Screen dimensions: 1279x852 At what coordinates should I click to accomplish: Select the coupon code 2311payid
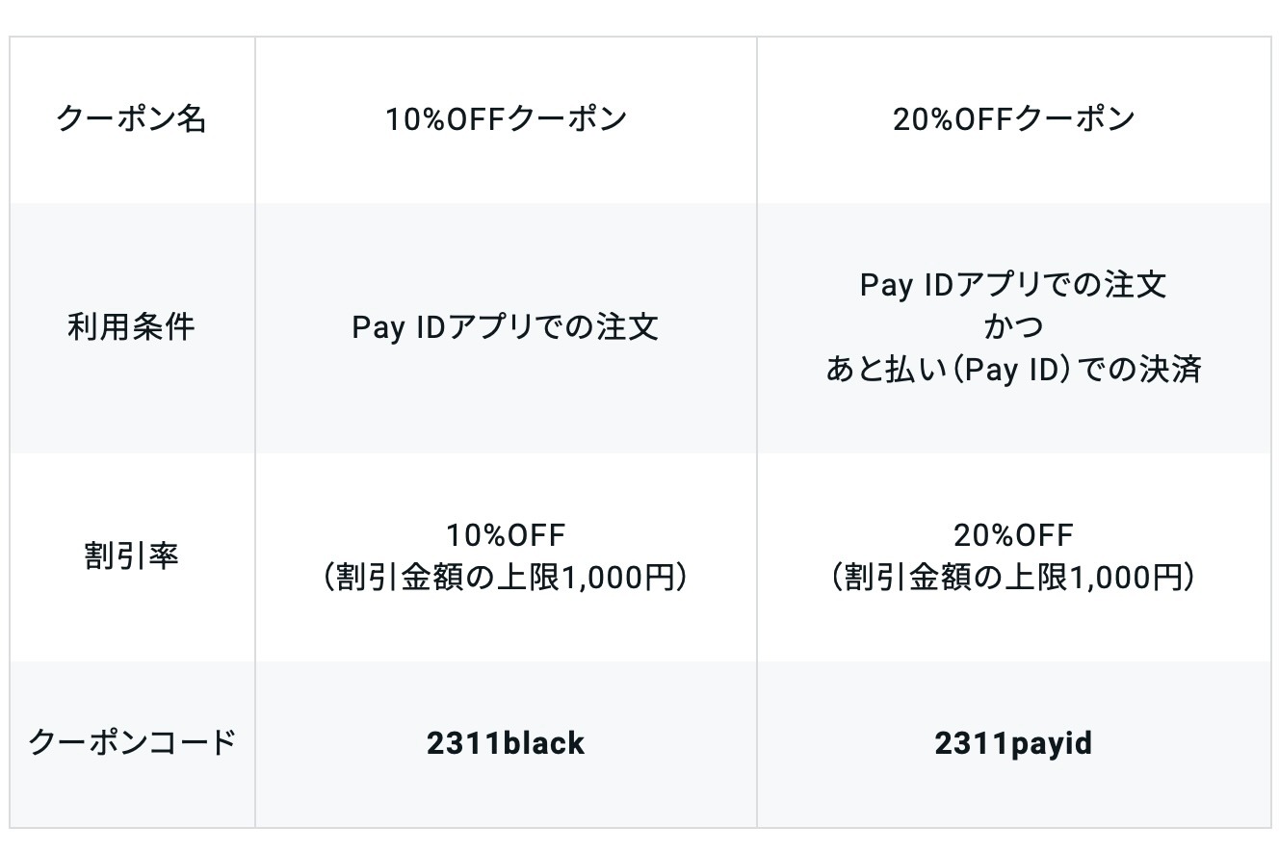click(x=1013, y=743)
